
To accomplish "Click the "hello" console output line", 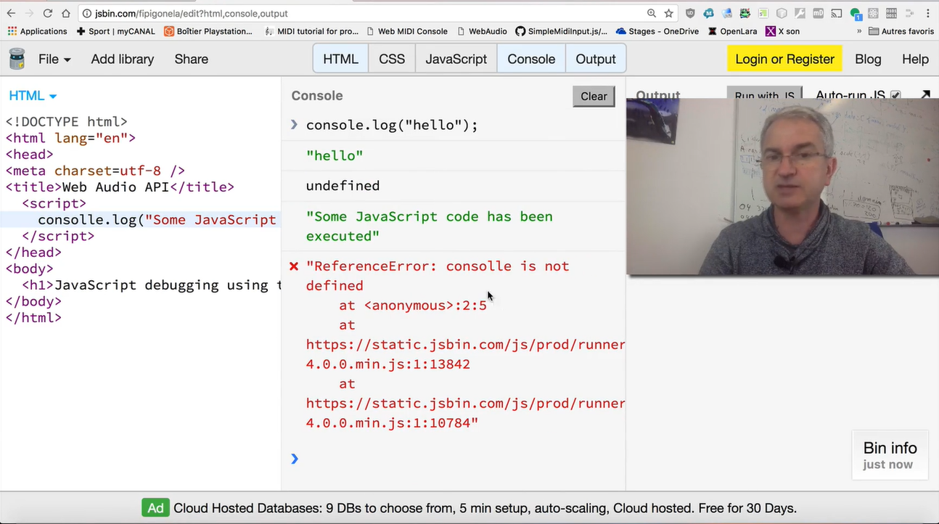I will [335, 155].
